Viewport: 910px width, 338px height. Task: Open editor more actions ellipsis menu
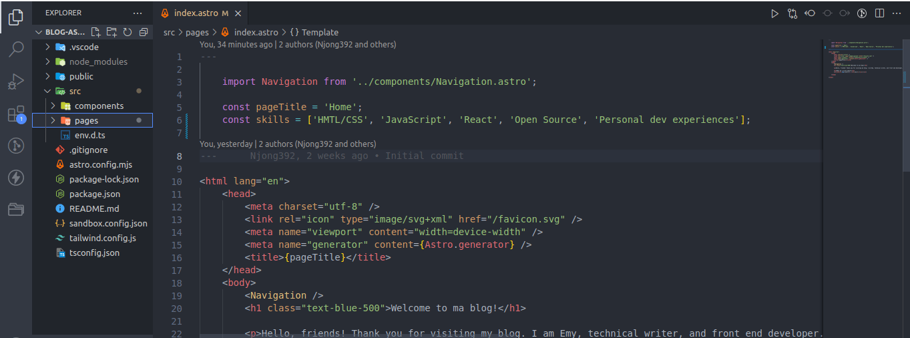coord(897,13)
